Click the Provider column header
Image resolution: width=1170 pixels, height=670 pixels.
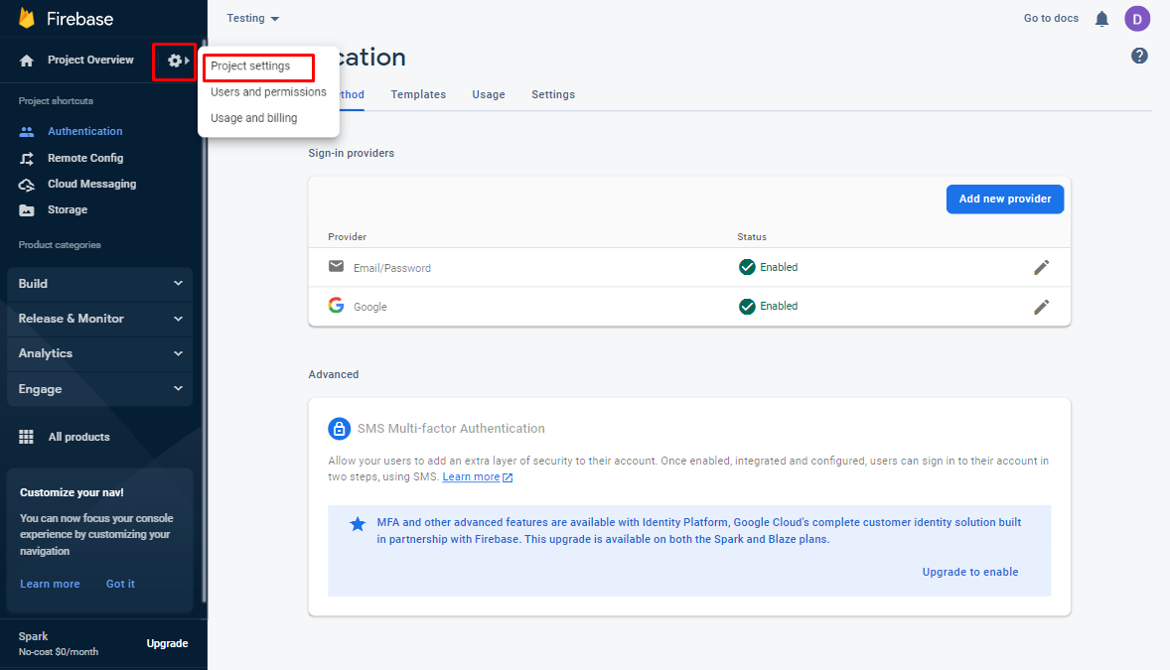[x=347, y=236]
